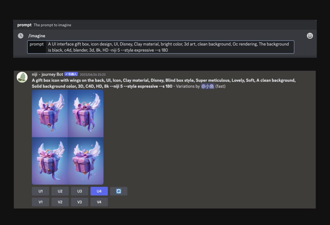The width and height of the screenshot is (330, 225).
Task: Create variations with the V1 button
Action: (40, 202)
